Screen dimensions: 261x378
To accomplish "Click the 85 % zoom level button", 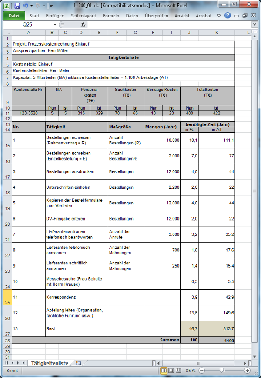I will [x=190, y=371].
